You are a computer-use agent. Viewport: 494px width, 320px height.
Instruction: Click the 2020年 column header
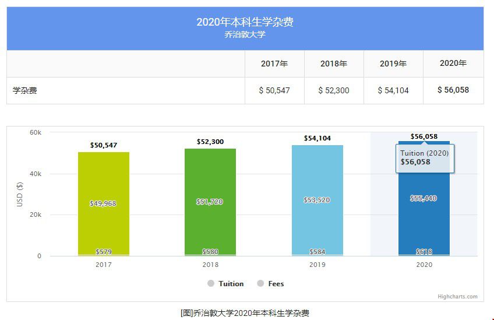(453, 64)
